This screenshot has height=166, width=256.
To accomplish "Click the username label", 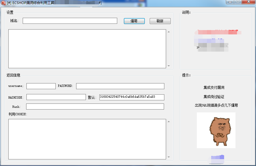I will pyautogui.click(x=16, y=86).
